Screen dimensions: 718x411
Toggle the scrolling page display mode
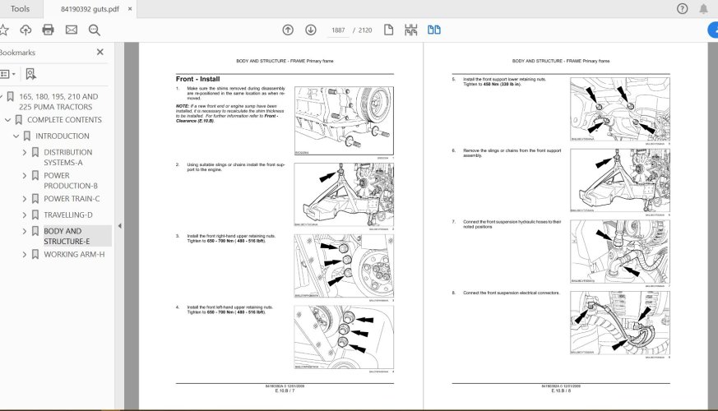pyautogui.click(x=410, y=30)
